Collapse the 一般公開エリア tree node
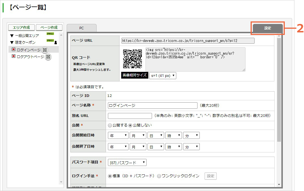304x191 pixels. [x=12, y=36]
